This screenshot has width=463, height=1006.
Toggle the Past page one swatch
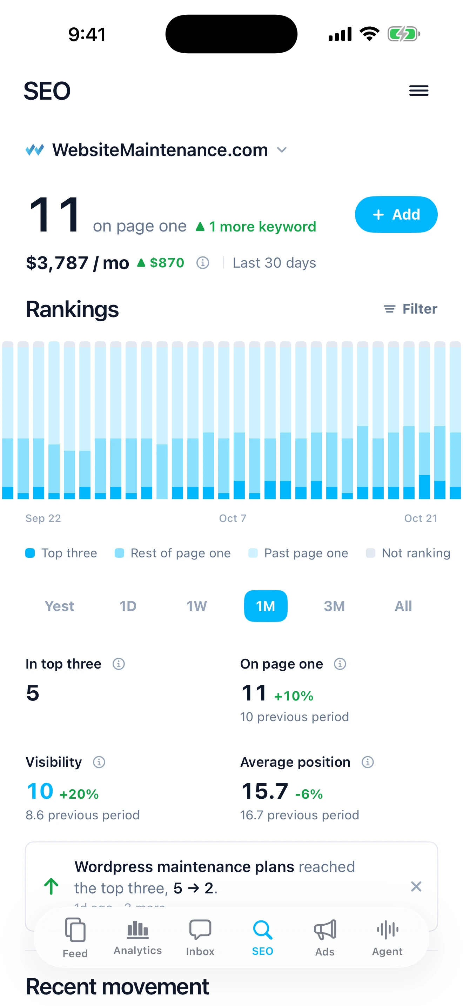(x=253, y=553)
